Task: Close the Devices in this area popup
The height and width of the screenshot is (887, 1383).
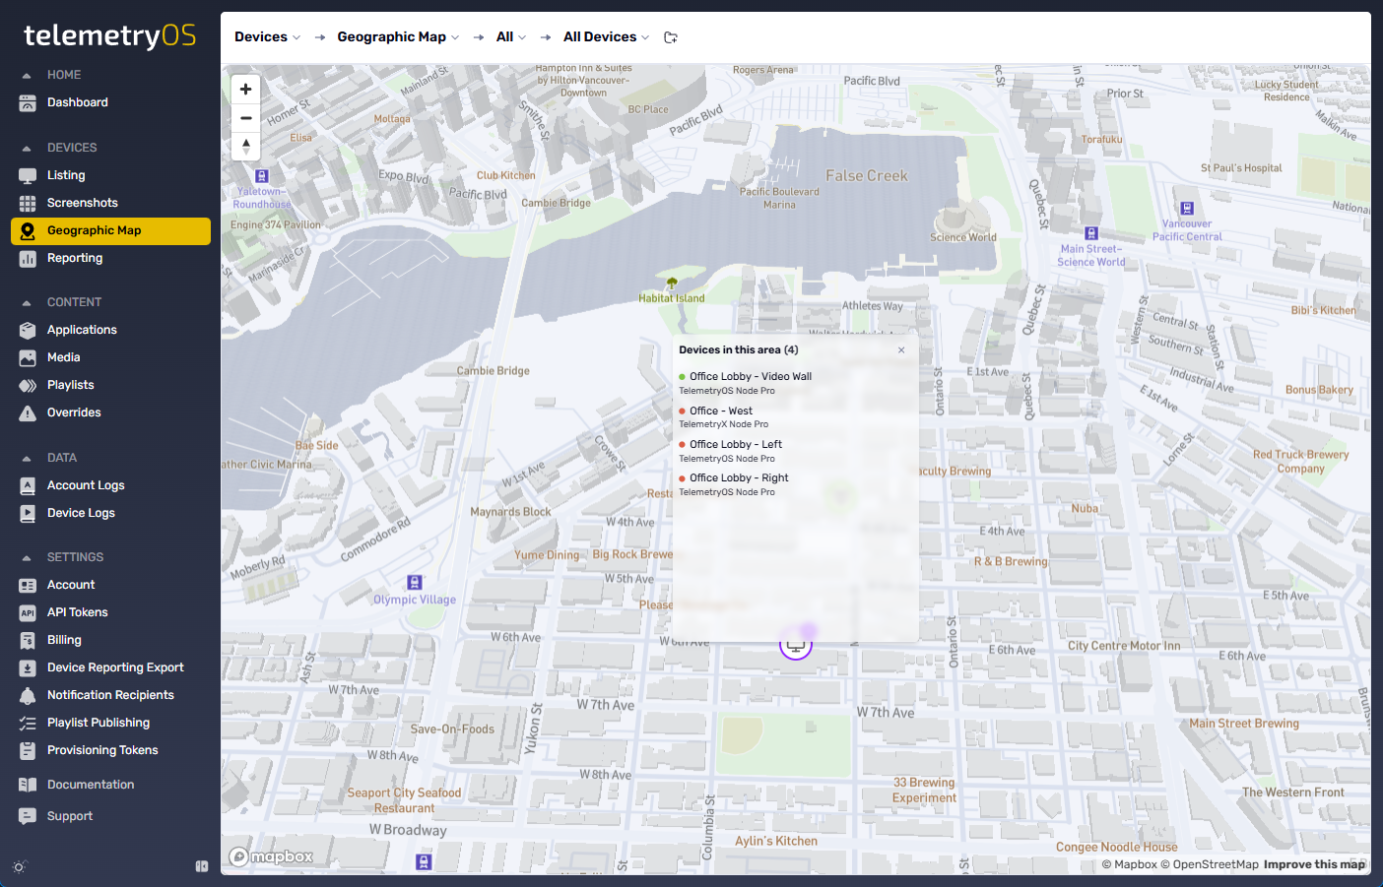Action: 901,349
